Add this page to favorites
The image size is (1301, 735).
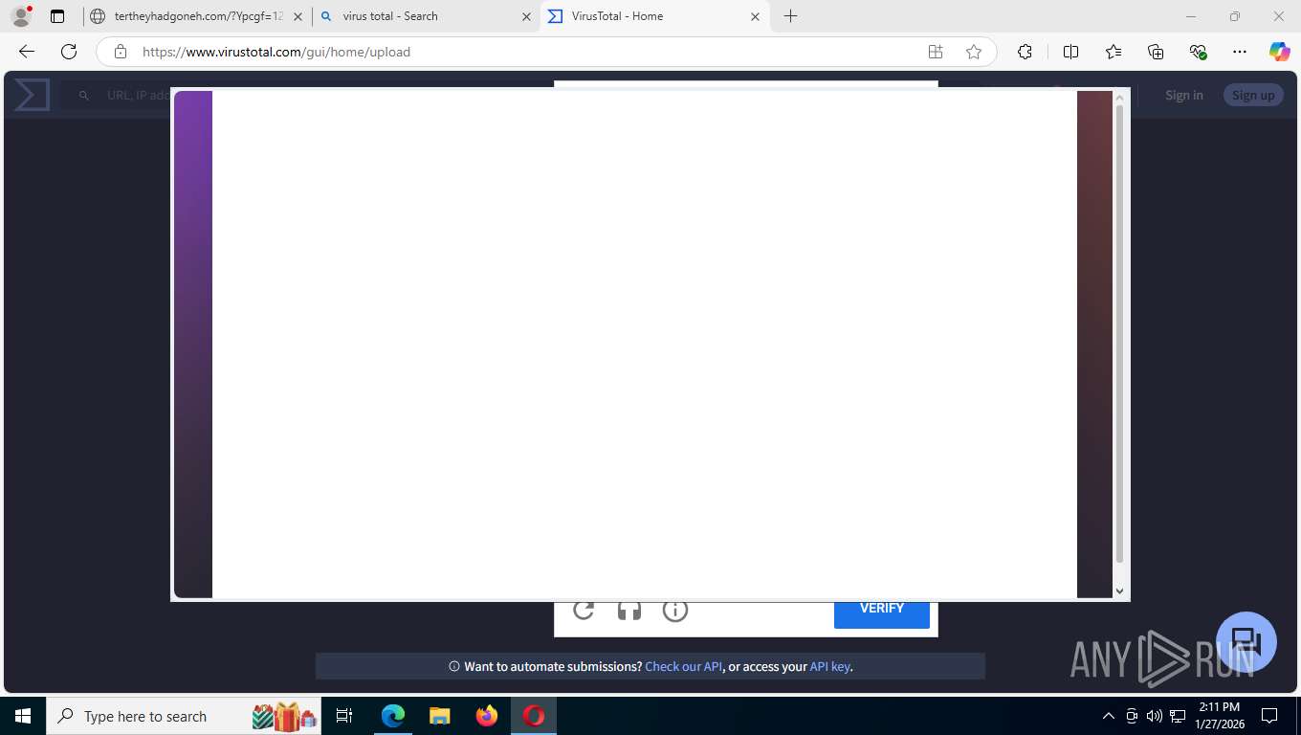[974, 52]
